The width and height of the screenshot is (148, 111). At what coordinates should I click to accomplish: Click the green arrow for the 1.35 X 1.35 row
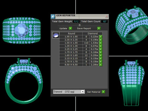[101, 46]
